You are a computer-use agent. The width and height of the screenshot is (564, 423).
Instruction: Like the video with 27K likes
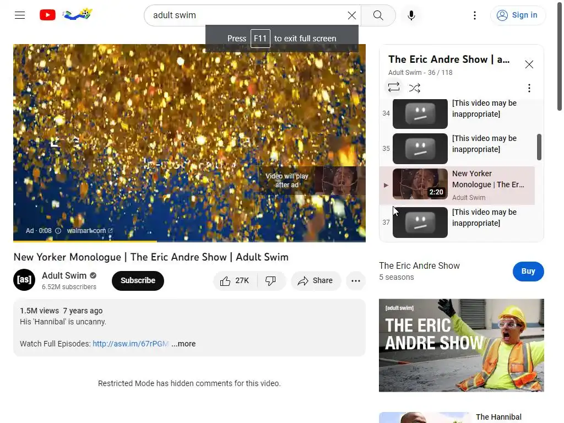235,280
